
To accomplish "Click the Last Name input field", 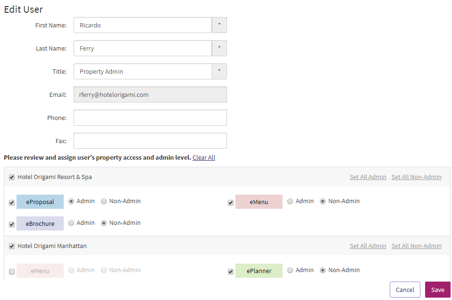I will point(142,48).
